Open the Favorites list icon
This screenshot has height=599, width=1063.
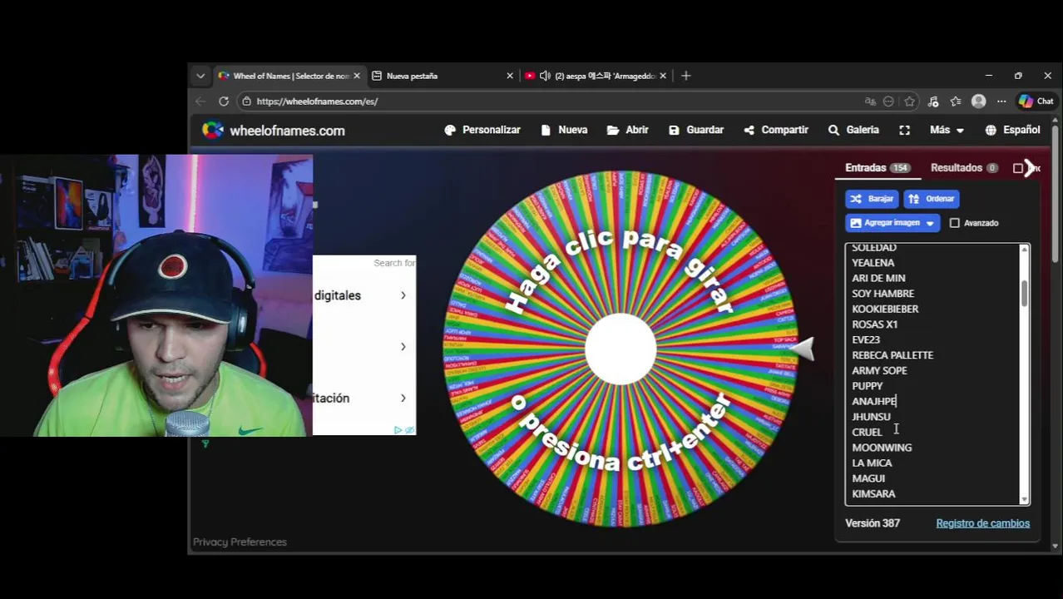956,101
